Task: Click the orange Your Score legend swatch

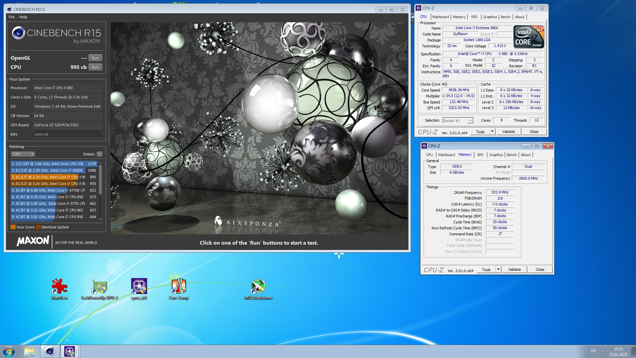Action: (x=13, y=227)
